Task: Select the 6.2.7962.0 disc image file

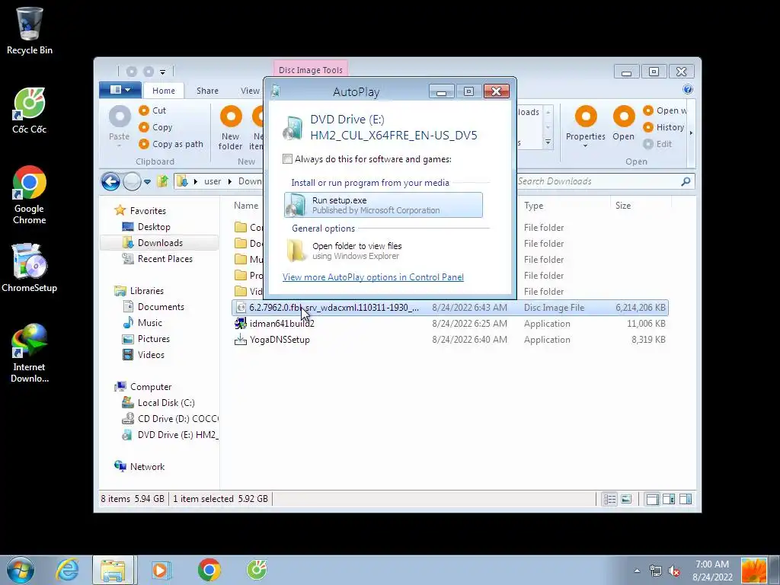Action: pos(449,308)
